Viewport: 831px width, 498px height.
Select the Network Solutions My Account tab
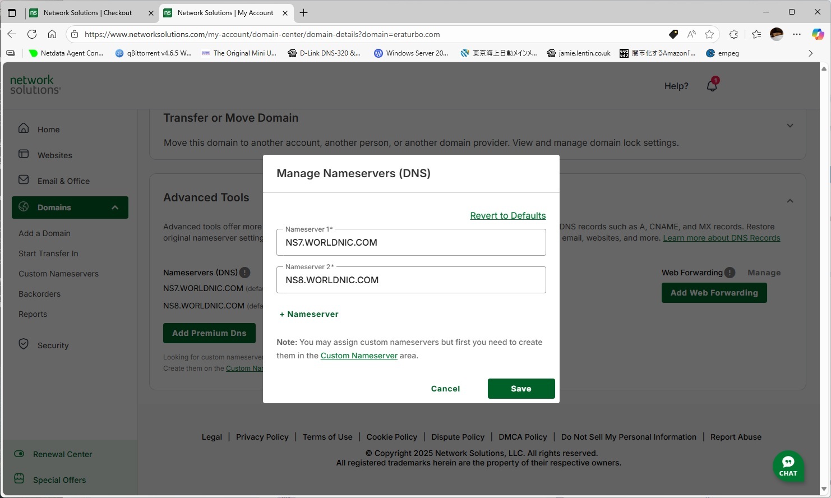click(x=225, y=13)
